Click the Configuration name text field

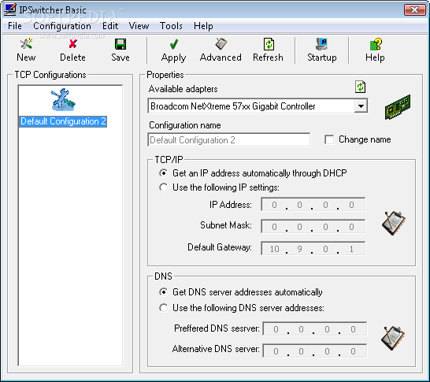229,140
